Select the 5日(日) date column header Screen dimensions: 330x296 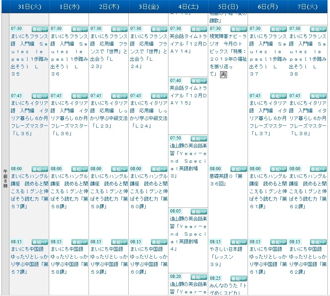point(228,7)
